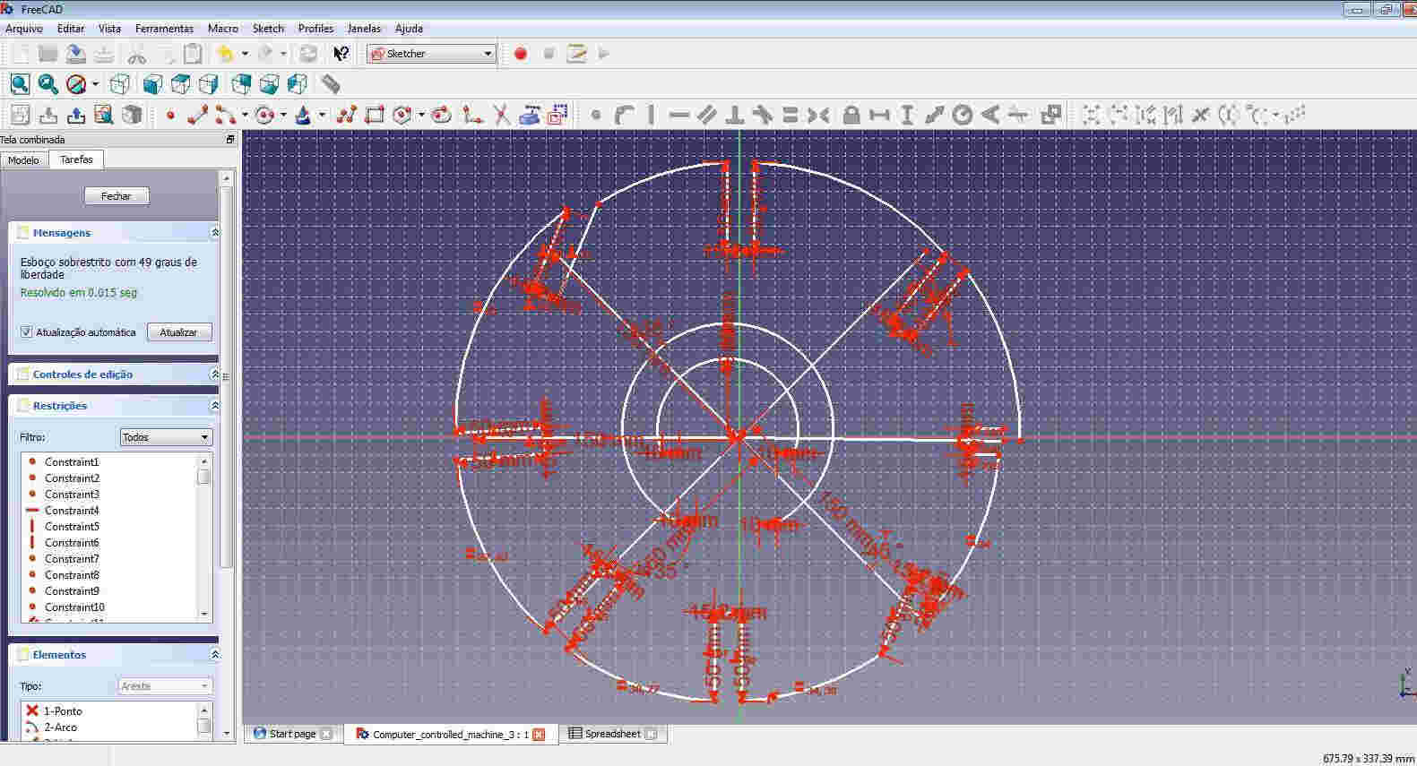Select the measure distance ruler tool
This screenshot has height=766, width=1417.
pyautogui.click(x=331, y=84)
